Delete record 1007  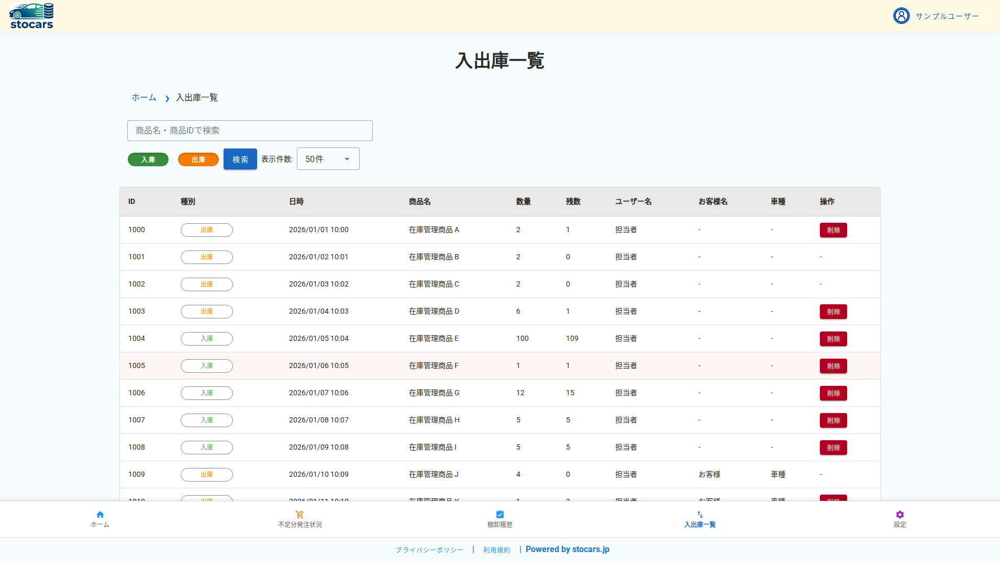pos(834,420)
